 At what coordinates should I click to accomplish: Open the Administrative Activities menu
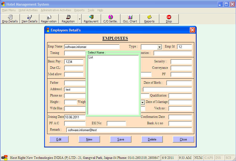point(56,10)
